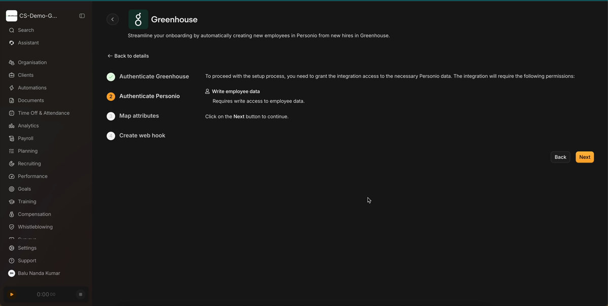Click the green checkmark for Authenticate Greenhouse

[x=111, y=77]
